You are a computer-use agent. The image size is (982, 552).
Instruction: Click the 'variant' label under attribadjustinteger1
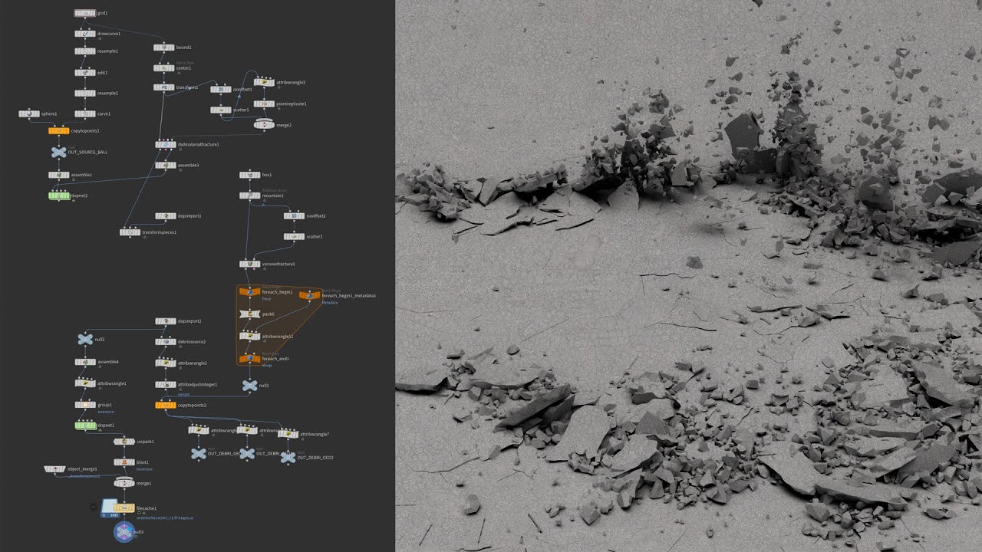[x=184, y=394]
